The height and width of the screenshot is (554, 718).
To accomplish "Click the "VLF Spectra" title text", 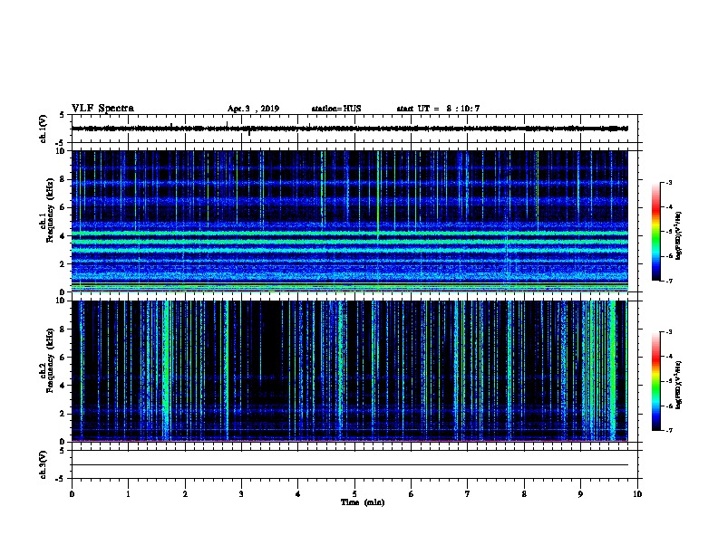I will [x=103, y=109].
